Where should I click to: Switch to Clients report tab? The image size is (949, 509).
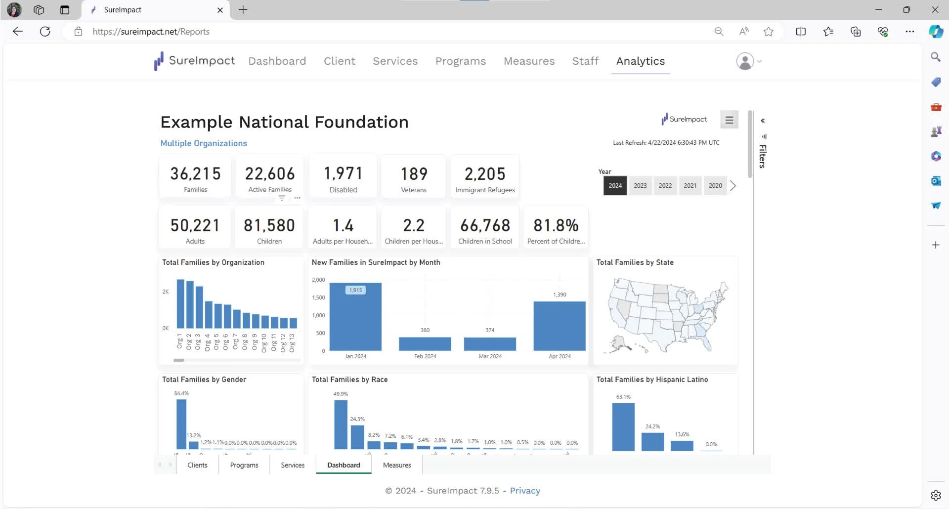tap(197, 465)
